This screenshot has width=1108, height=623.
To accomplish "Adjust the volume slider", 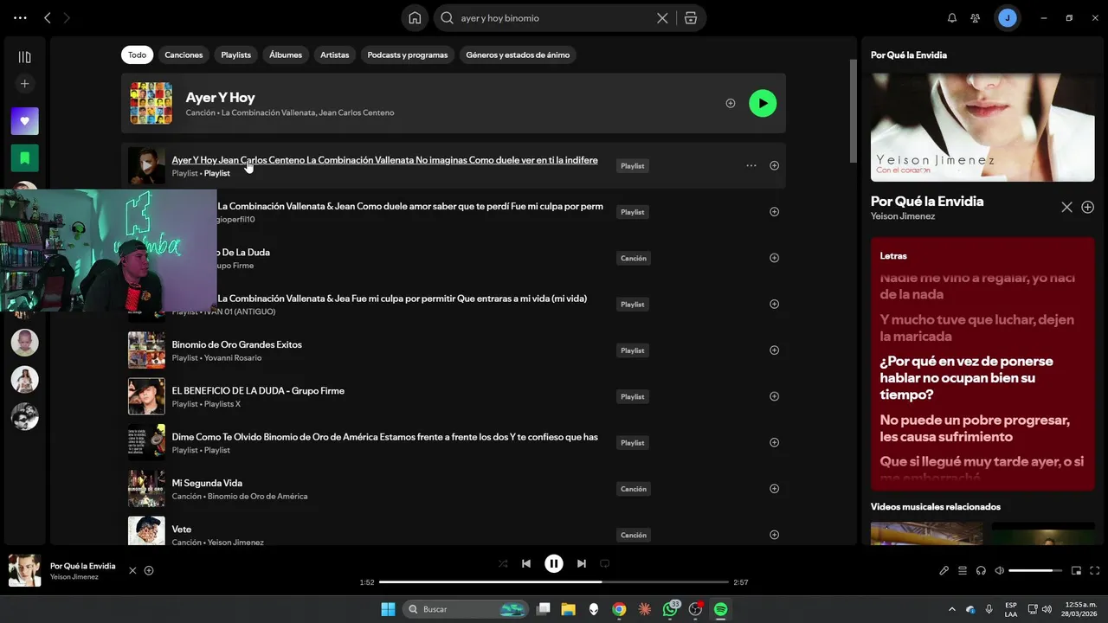I will (1035, 570).
